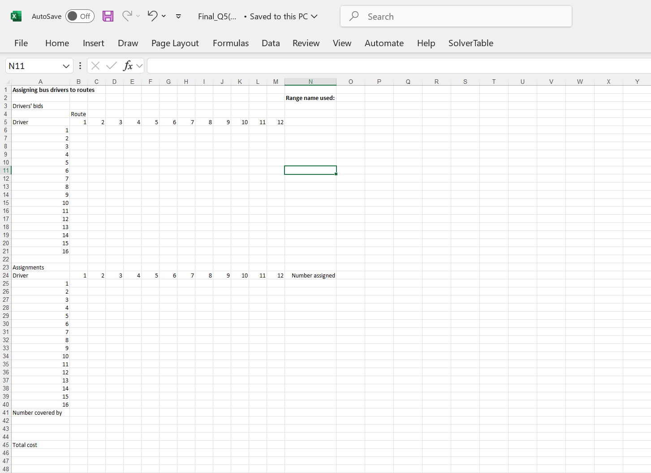This screenshot has width=651, height=473.
Task: Select row 48 by its row header
Action: [6, 469]
